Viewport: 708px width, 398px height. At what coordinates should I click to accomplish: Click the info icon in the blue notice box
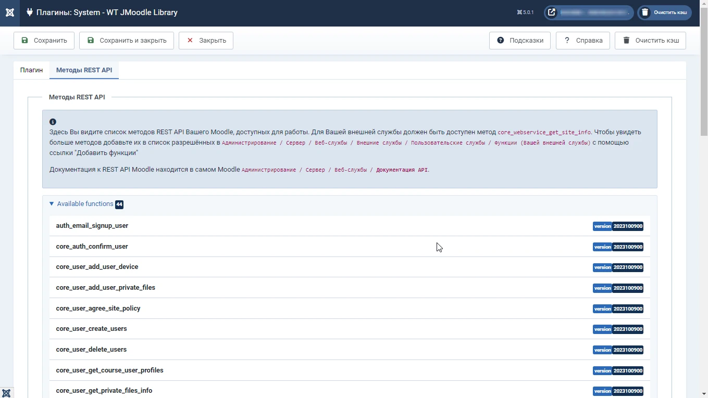(x=53, y=122)
